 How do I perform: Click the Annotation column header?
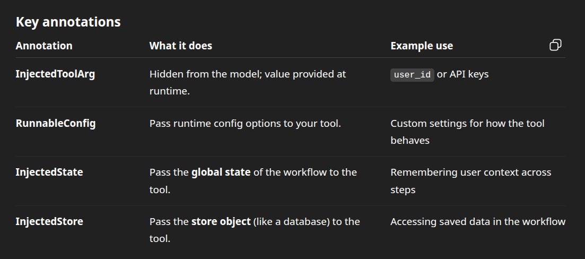[x=44, y=46]
